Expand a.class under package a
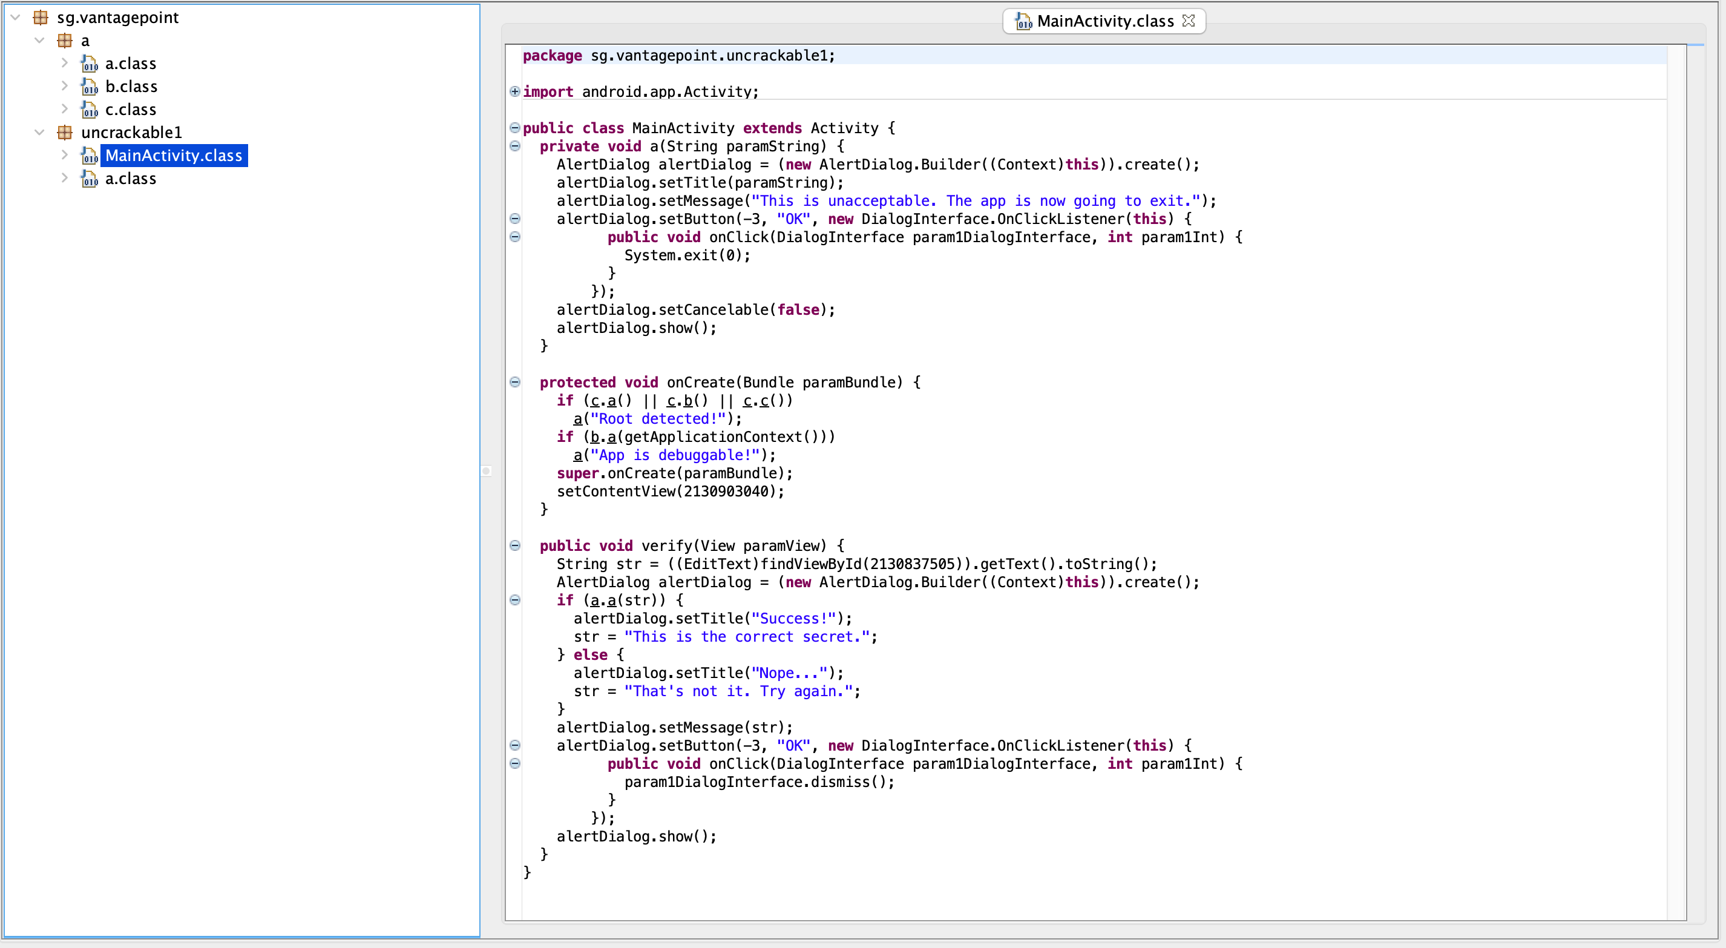This screenshot has height=948, width=1726. tap(64, 63)
